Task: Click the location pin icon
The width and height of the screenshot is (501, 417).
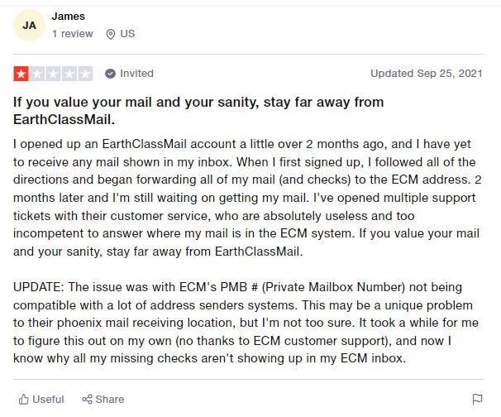Action: 111,34
